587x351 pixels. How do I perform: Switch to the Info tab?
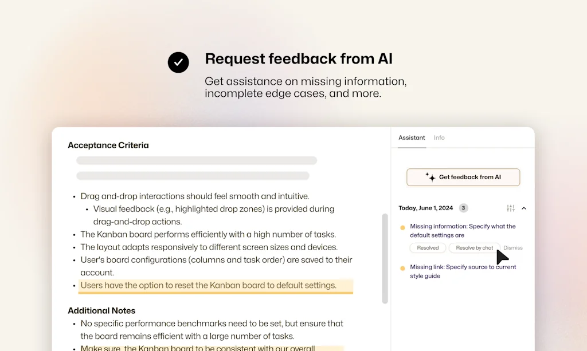coord(439,137)
